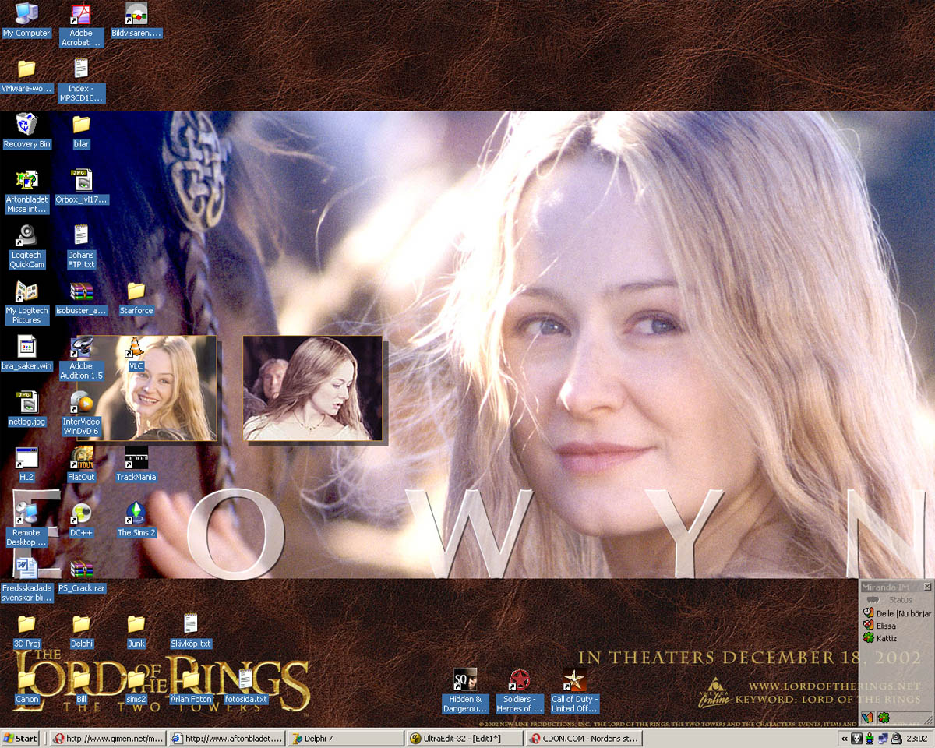Click the ICQ flower status icon in Miranda
The height and width of the screenshot is (748, 935).
pyautogui.click(x=884, y=718)
